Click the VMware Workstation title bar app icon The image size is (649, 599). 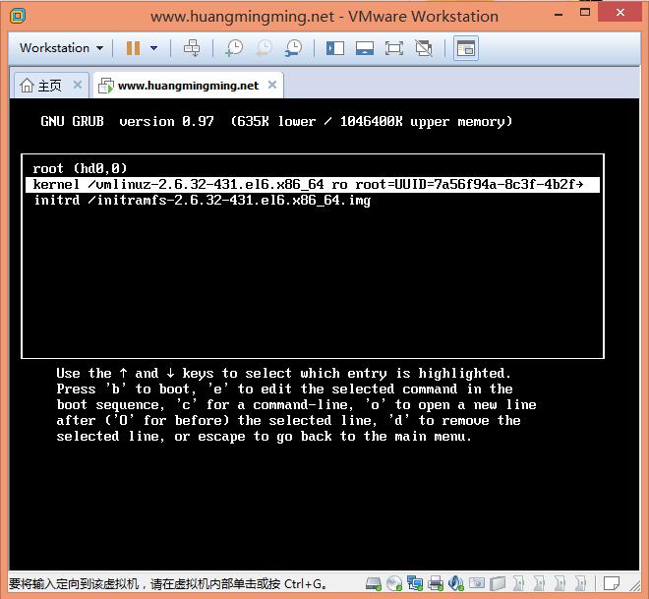tap(18, 16)
